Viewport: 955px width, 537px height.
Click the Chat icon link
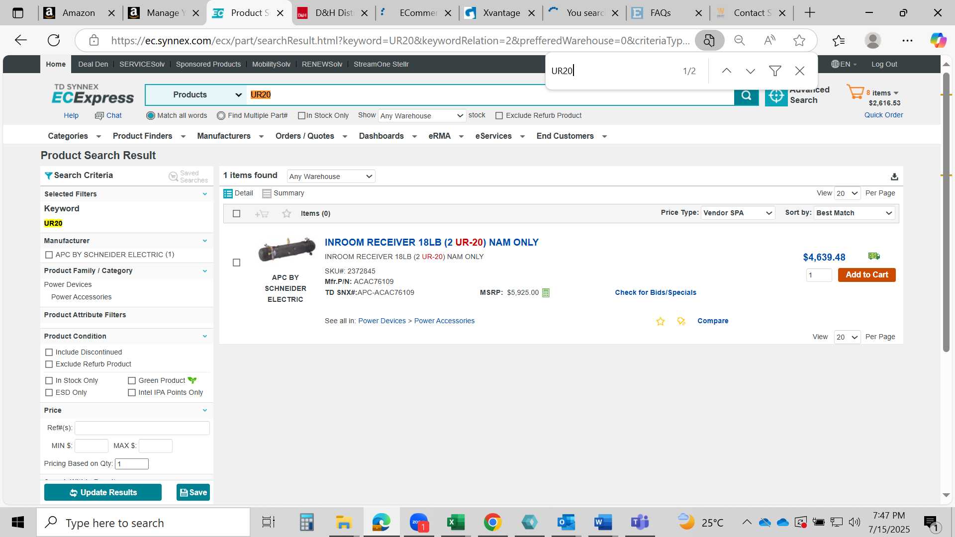[x=108, y=115]
